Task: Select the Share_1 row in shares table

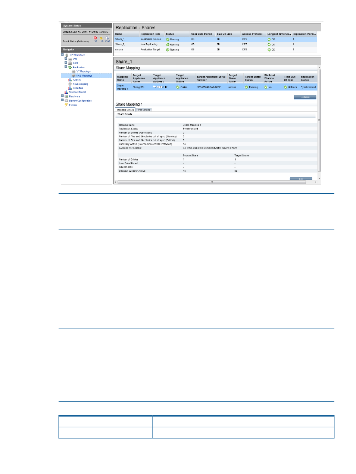Action: pyautogui.click(x=216, y=39)
